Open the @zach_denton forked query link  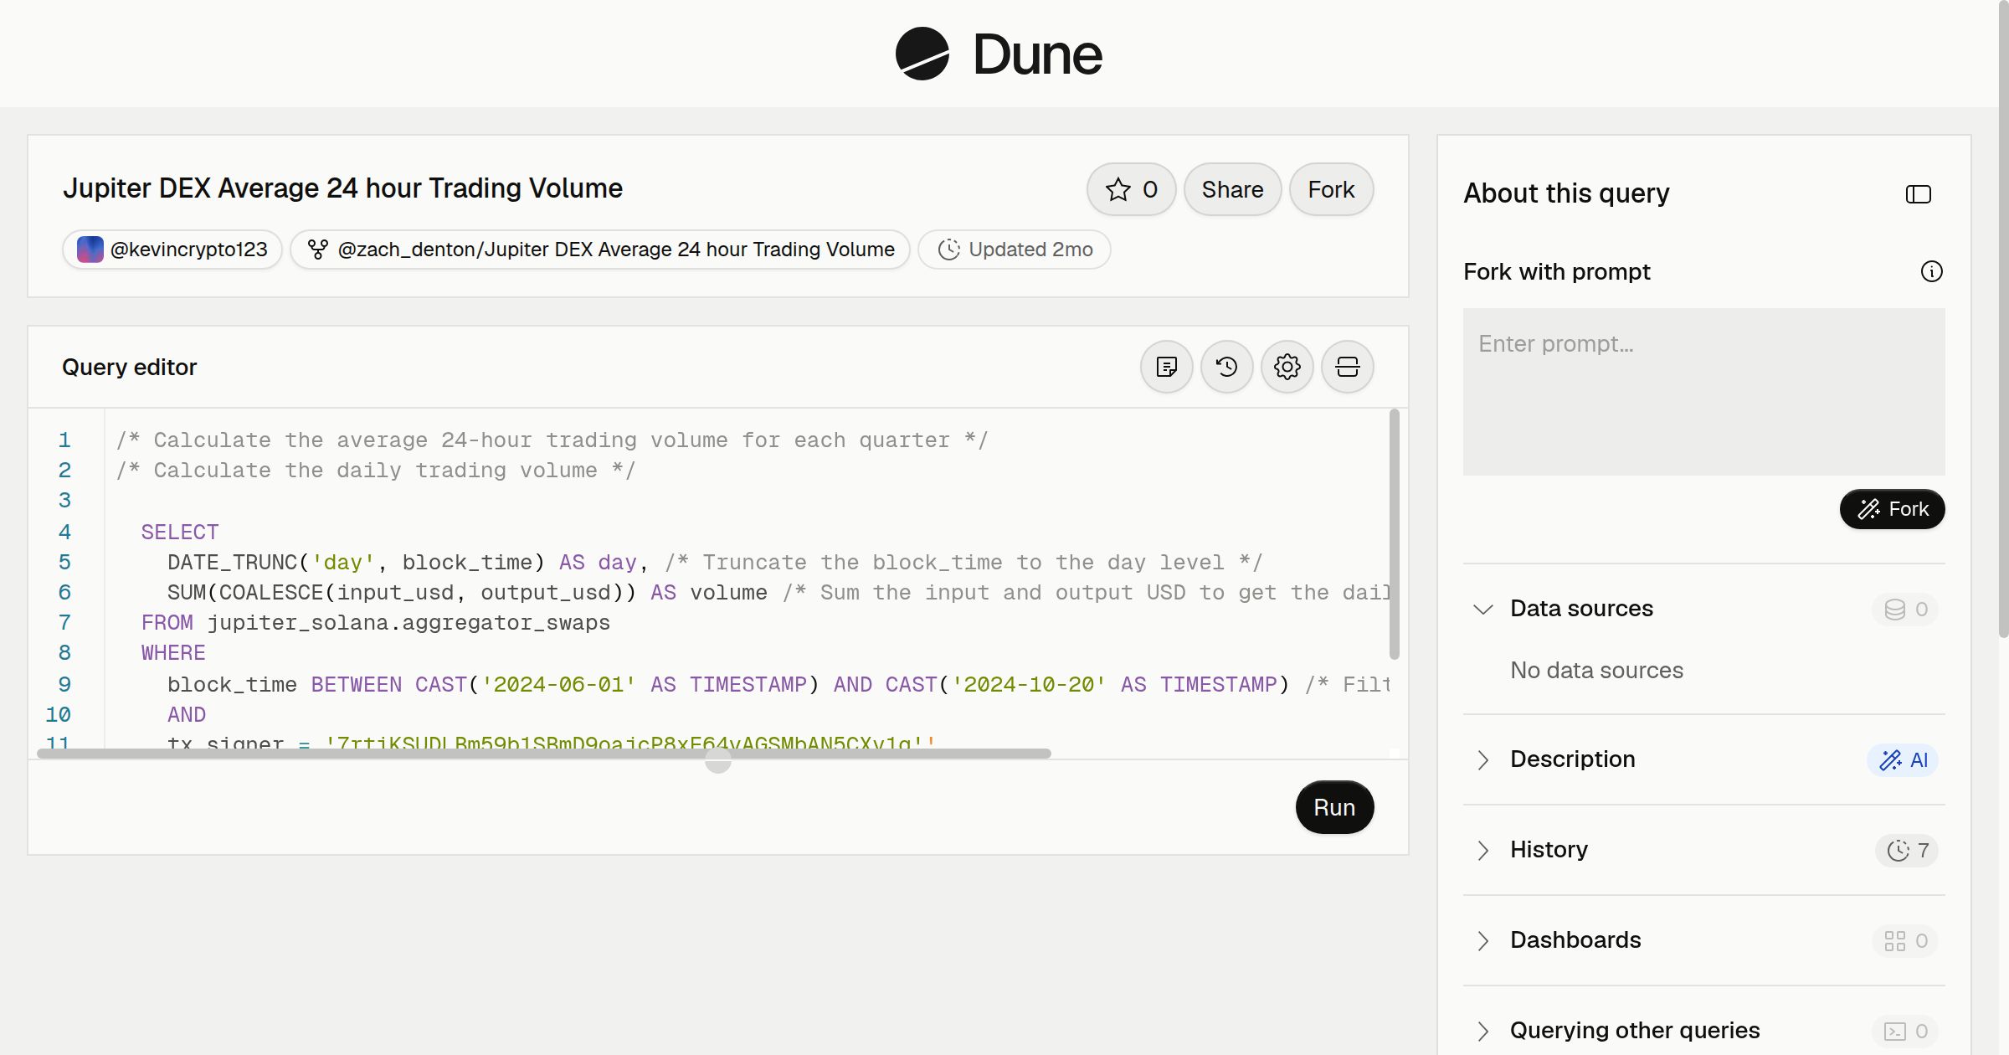point(600,250)
